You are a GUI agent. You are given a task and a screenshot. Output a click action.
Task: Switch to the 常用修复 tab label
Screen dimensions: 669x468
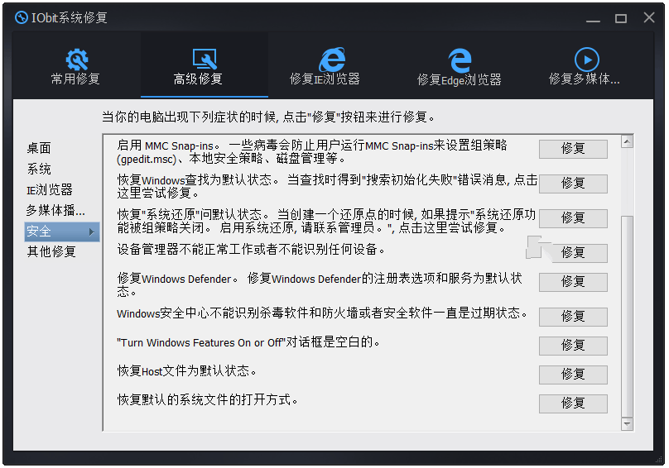[75, 79]
